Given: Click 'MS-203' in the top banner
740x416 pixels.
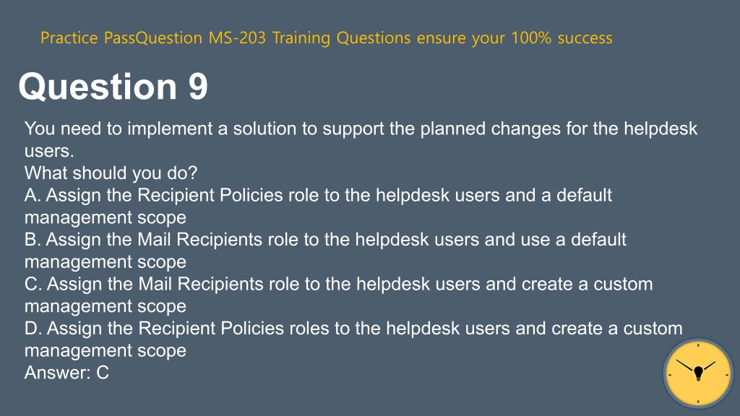Looking at the screenshot, I should (237, 38).
